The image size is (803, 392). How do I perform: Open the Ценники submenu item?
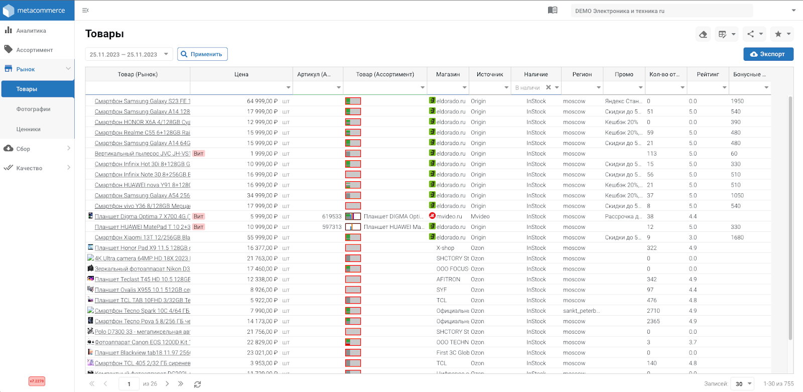tap(29, 129)
